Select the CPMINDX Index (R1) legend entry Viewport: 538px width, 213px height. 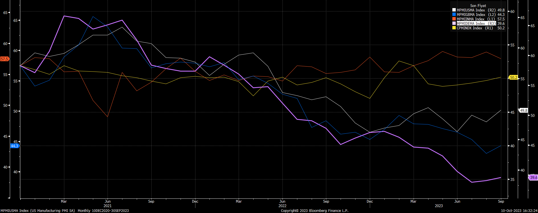(x=475, y=28)
